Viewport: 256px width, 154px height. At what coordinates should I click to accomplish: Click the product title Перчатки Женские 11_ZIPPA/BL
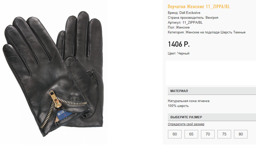[x=199, y=6]
